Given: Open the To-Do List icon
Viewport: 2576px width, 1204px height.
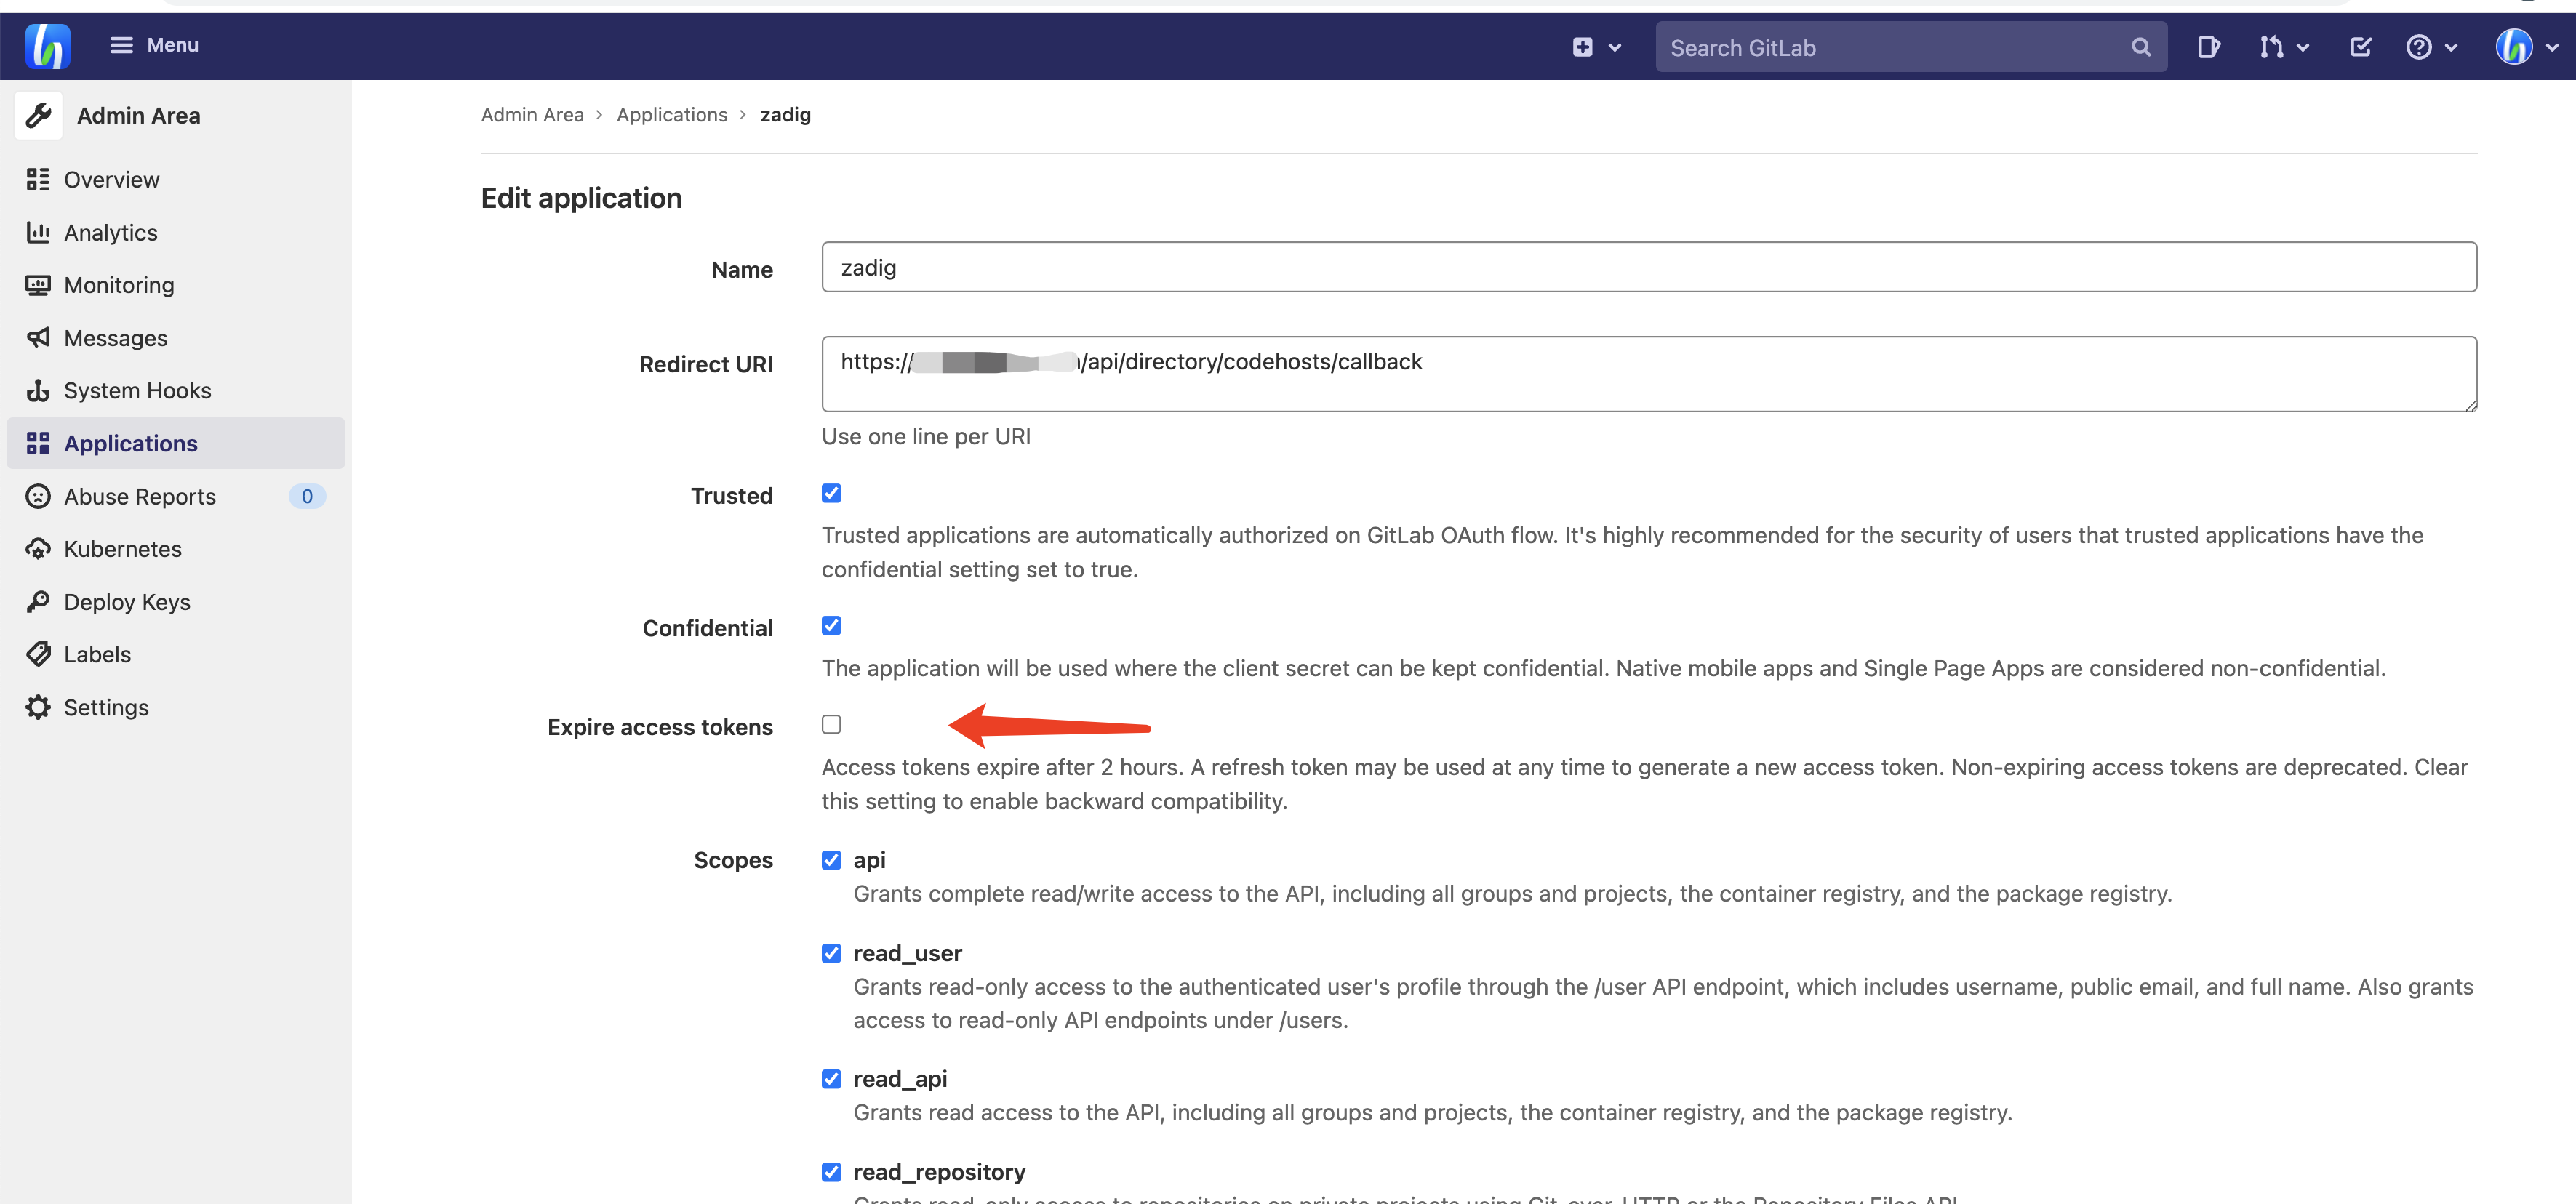Looking at the screenshot, I should (x=2360, y=46).
